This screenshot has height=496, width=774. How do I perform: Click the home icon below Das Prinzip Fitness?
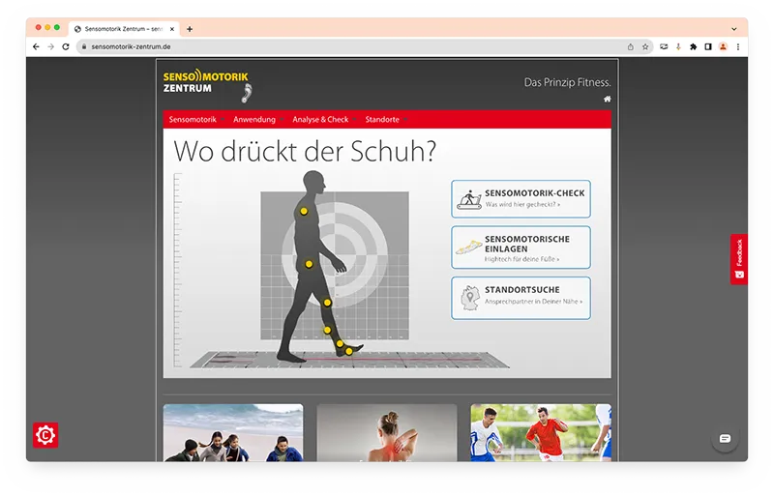[x=608, y=100]
